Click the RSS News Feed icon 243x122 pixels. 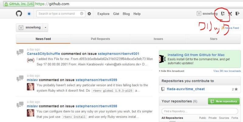tap(223, 28)
